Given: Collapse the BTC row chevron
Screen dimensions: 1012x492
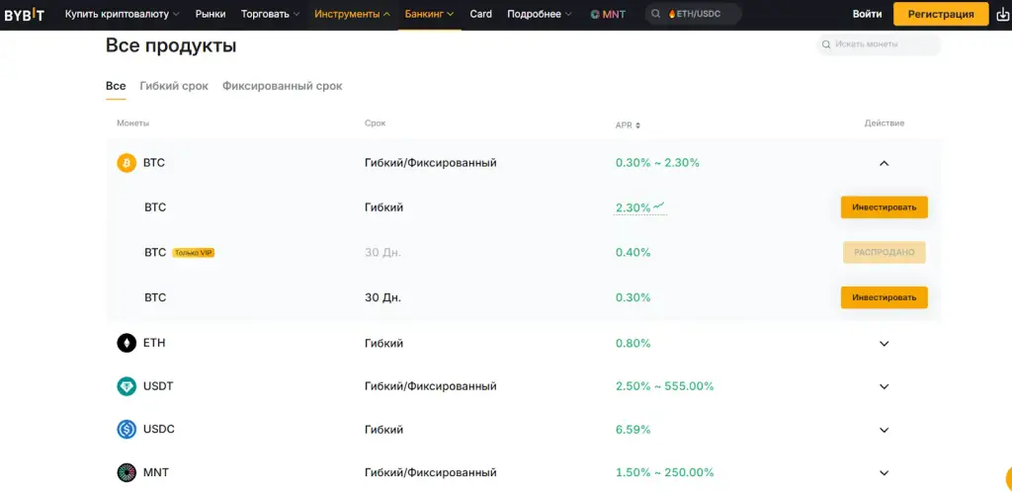Looking at the screenshot, I should click(x=885, y=163).
